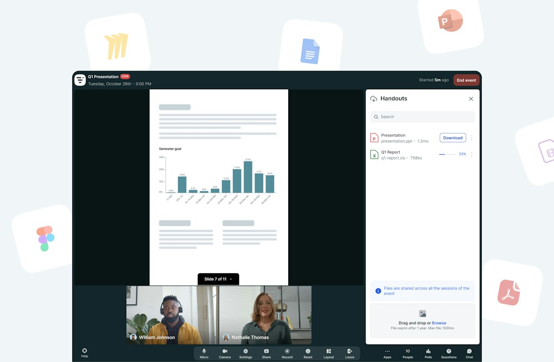
Task: Click the file drag and drop area
Action: pos(423,320)
